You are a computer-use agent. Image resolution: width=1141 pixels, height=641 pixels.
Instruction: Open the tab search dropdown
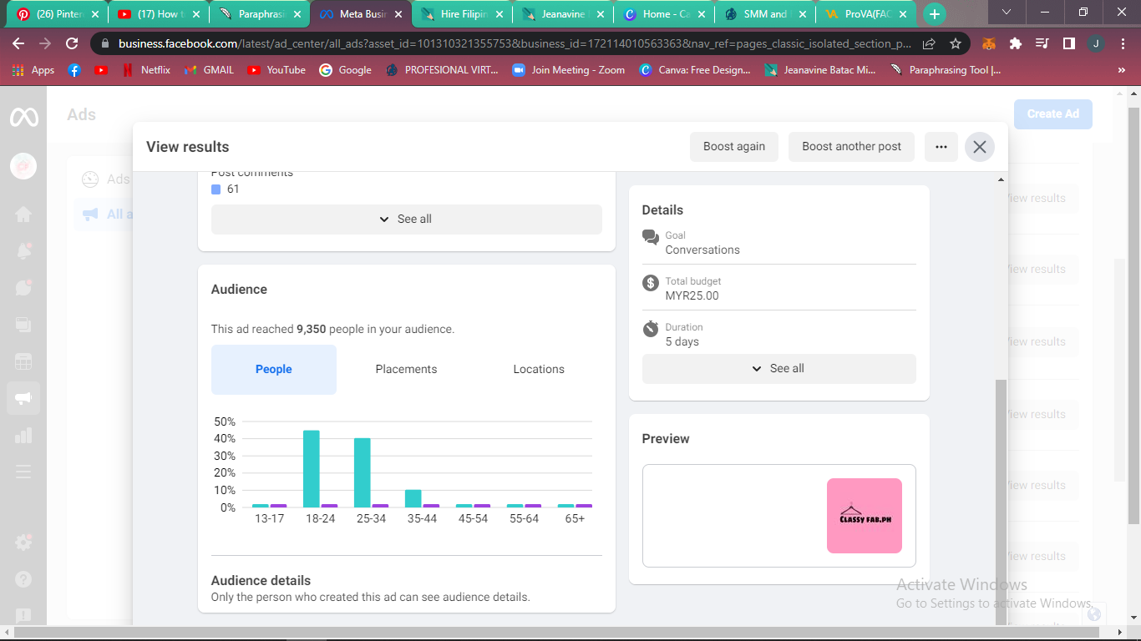pos(1007,12)
